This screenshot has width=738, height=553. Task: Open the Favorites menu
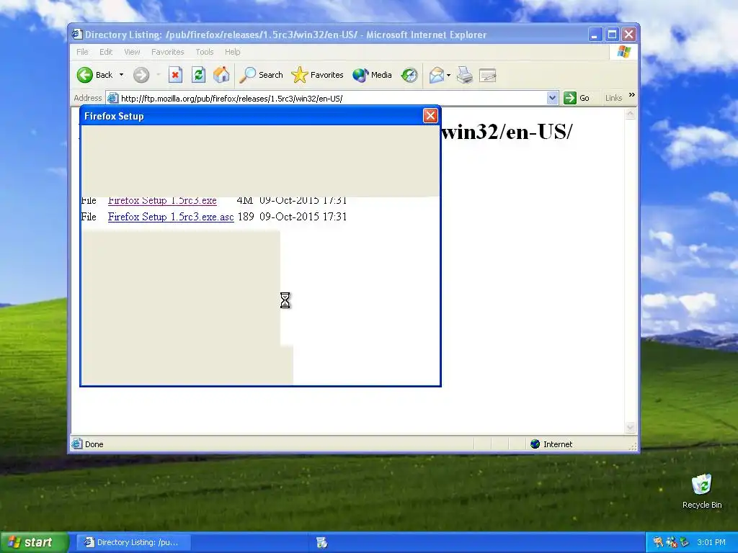pyautogui.click(x=167, y=52)
